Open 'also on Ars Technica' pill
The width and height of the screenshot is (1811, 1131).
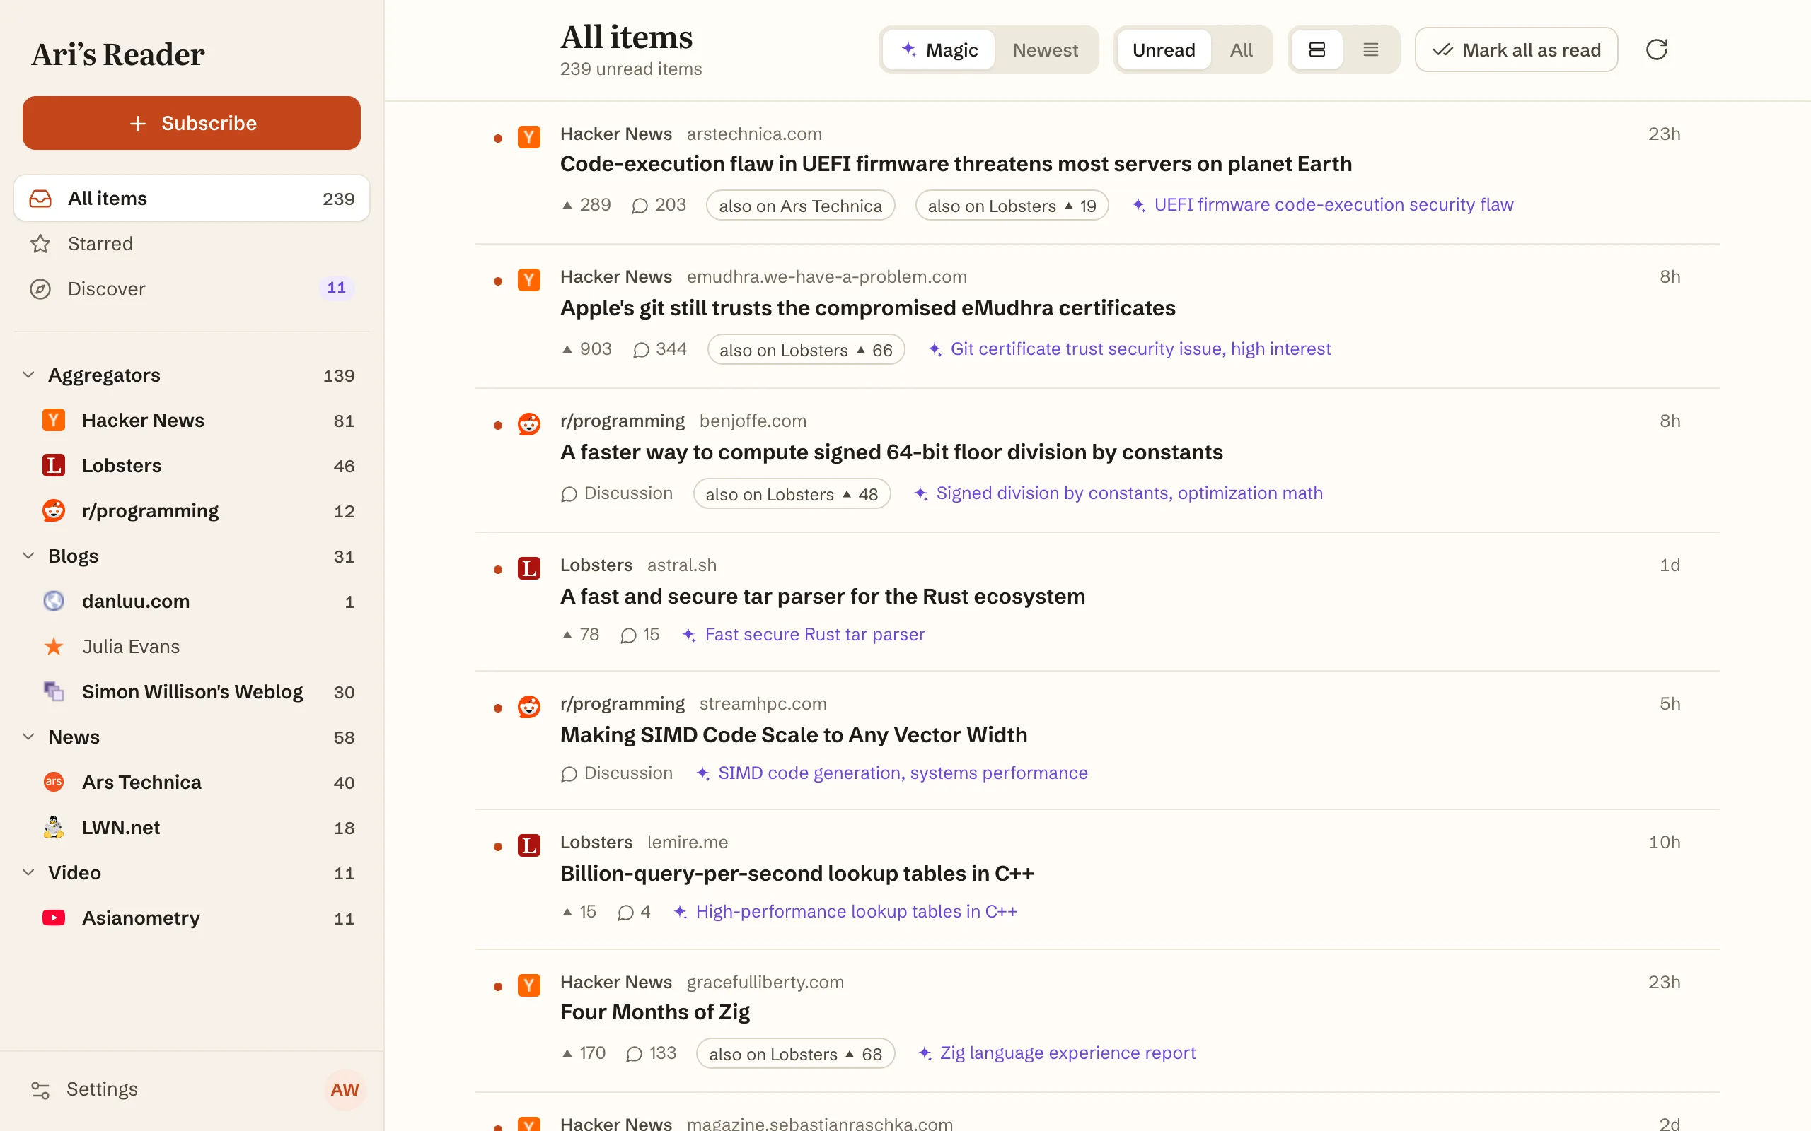pyautogui.click(x=800, y=206)
